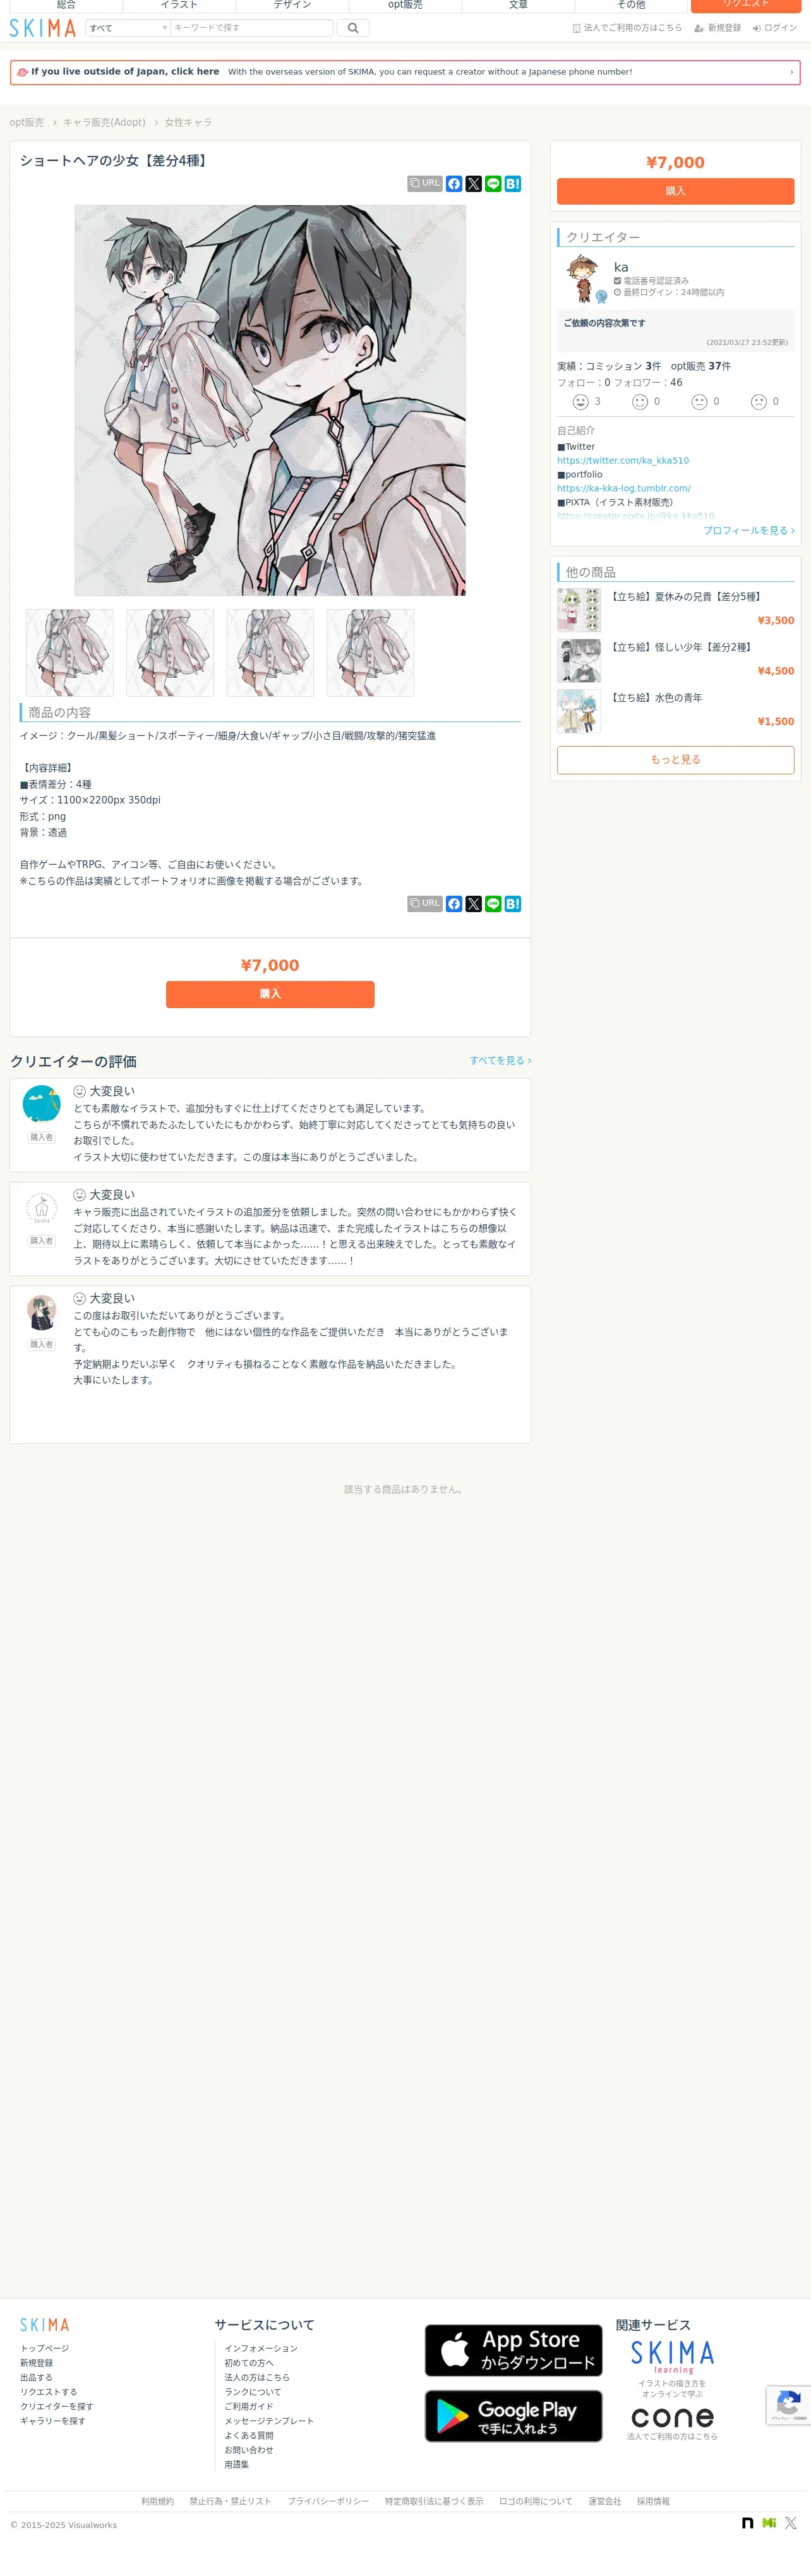The image size is (811, 2576).
Task: Share on Facebook using the bottom icon
Action: pyautogui.click(x=454, y=904)
